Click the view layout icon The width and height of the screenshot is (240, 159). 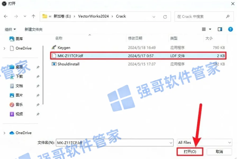204,29
